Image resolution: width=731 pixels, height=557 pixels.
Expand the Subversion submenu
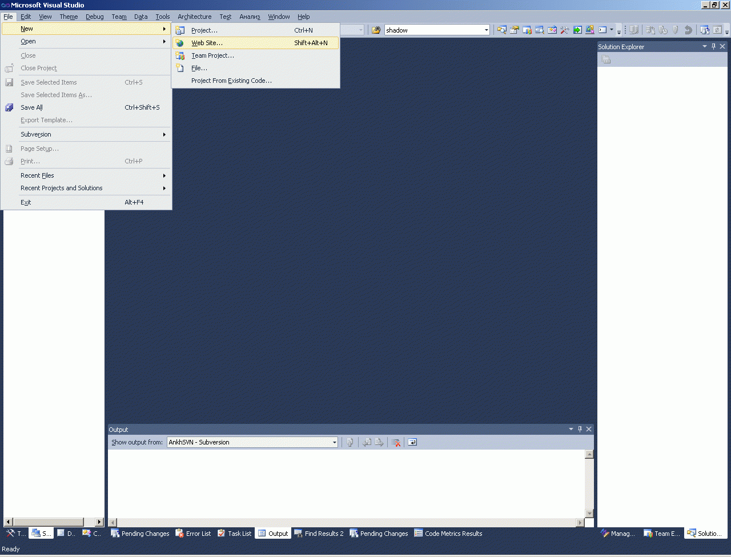point(87,134)
